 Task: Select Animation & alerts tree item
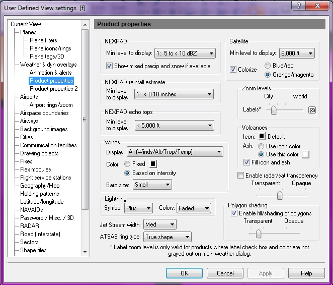[50, 73]
